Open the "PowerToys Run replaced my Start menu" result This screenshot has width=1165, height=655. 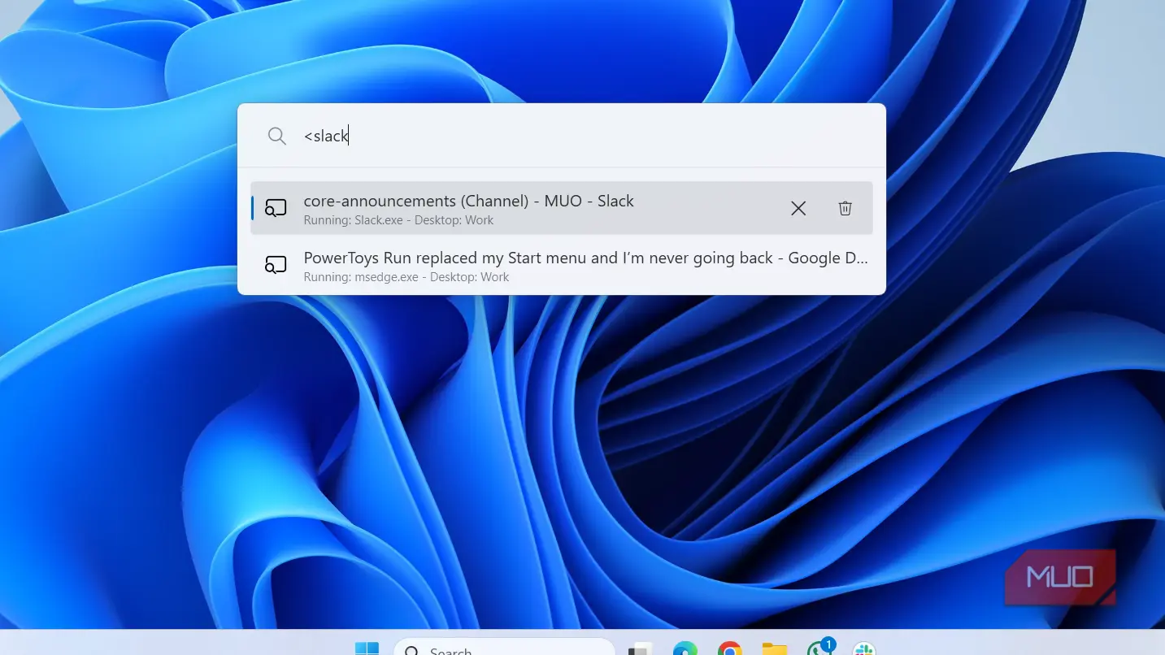[561, 266]
